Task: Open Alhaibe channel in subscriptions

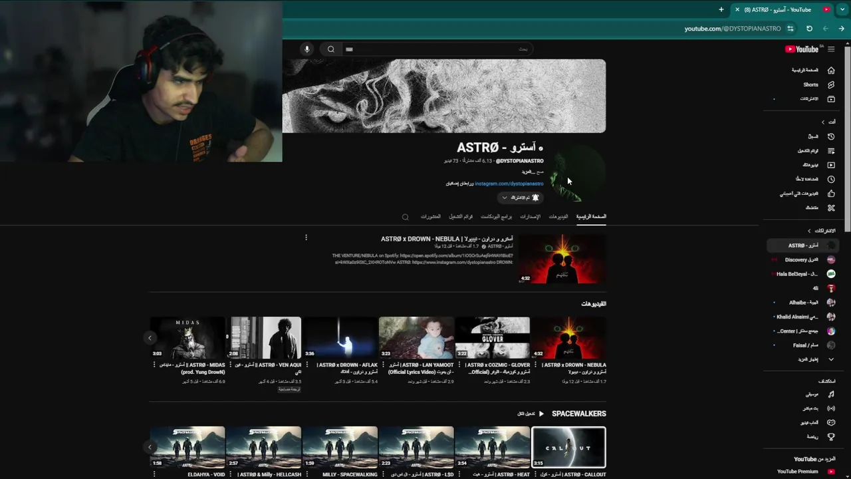Action: coord(803,303)
